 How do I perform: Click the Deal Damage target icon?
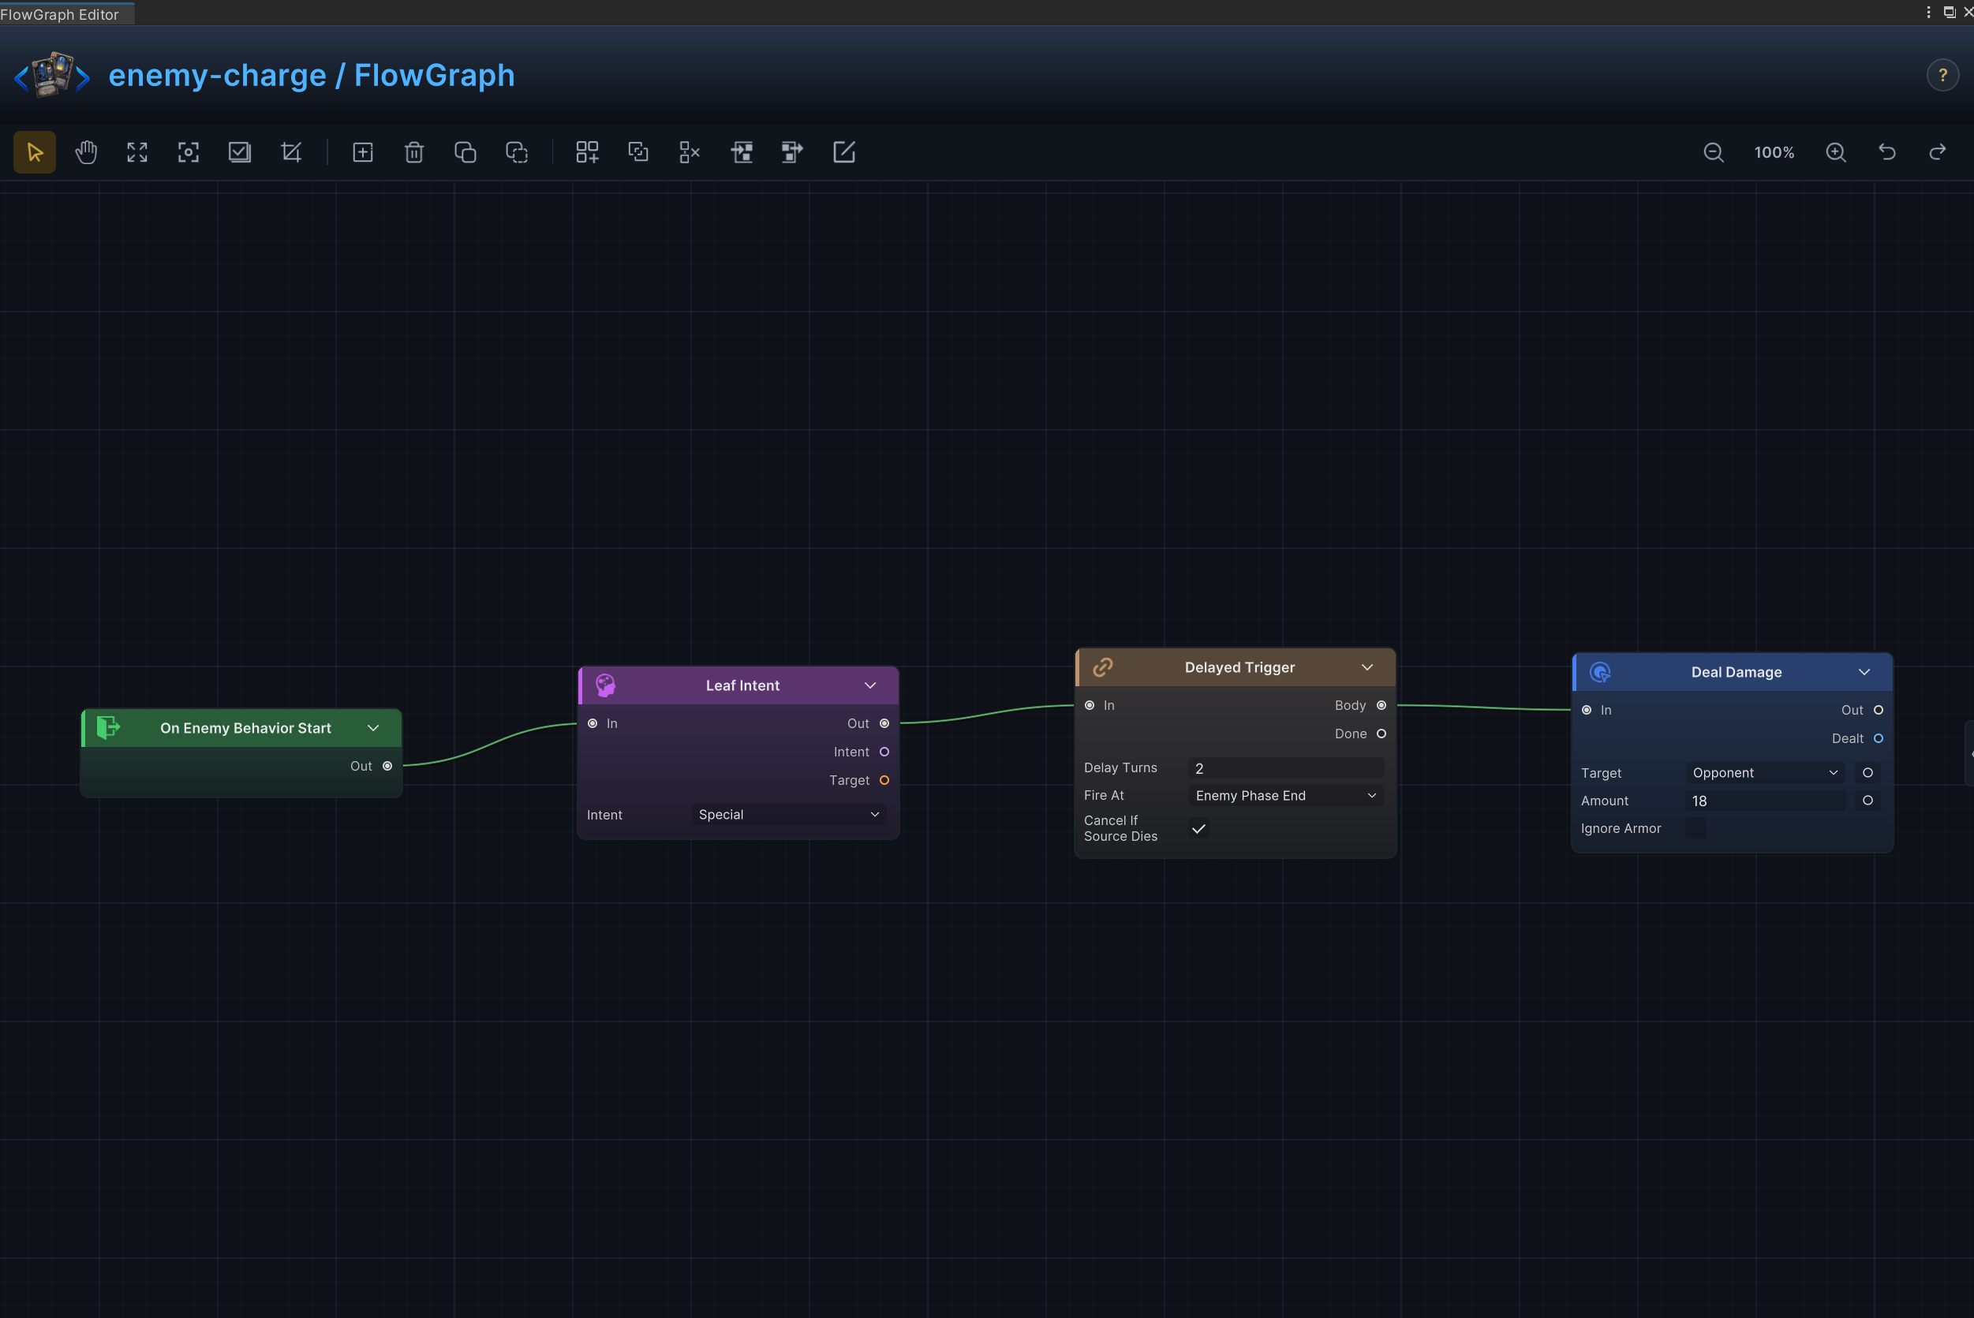(x=1600, y=671)
